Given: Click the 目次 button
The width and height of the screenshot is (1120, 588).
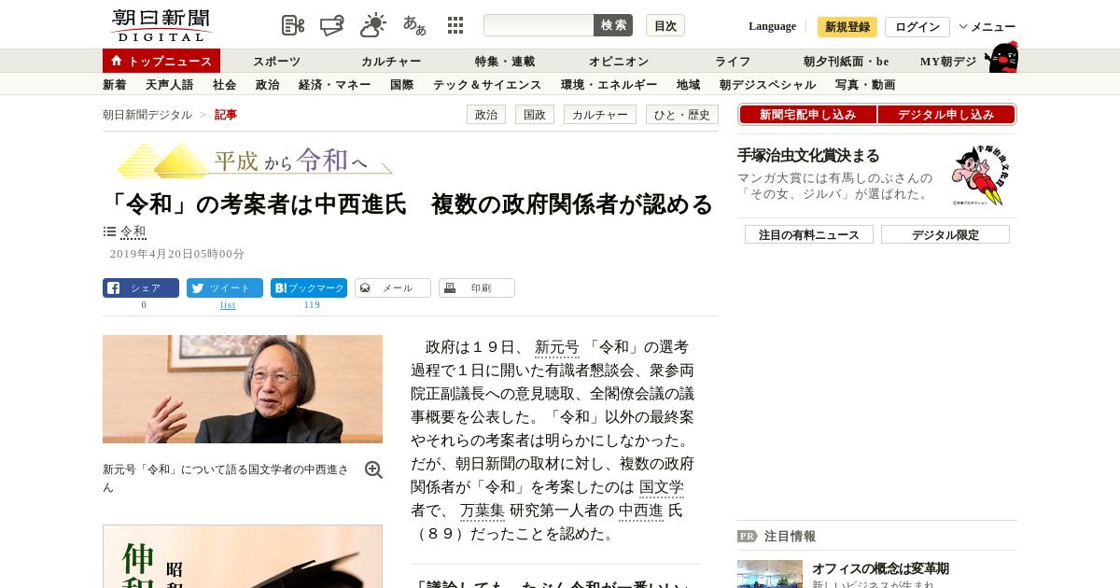Looking at the screenshot, I should tap(665, 25).
